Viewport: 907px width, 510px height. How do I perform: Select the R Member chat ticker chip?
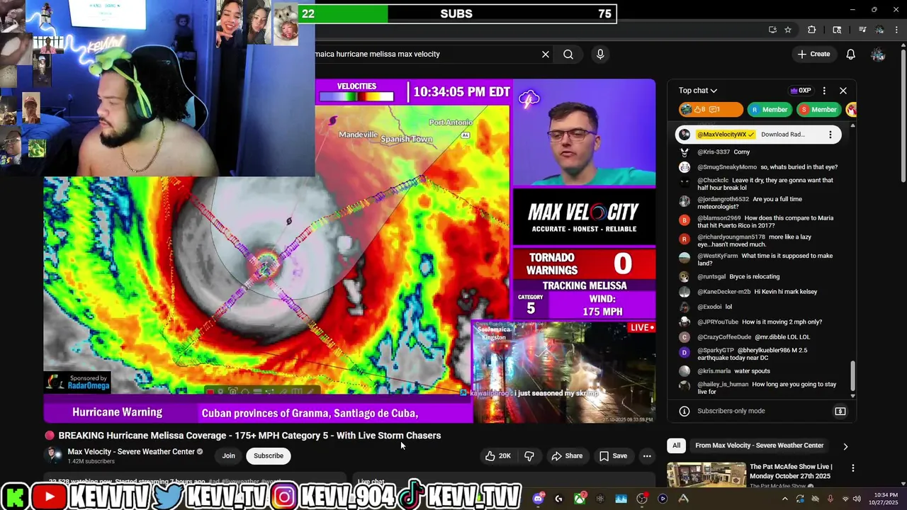click(x=769, y=110)
